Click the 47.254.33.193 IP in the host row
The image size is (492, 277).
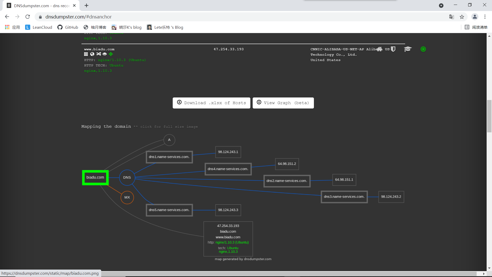[x=229, y=49]
